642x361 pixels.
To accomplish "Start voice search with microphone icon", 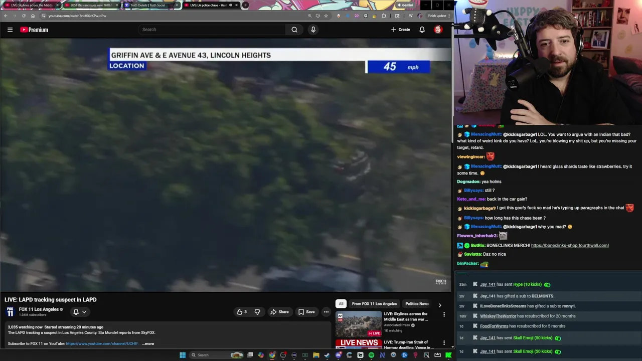I will (313, 30).
